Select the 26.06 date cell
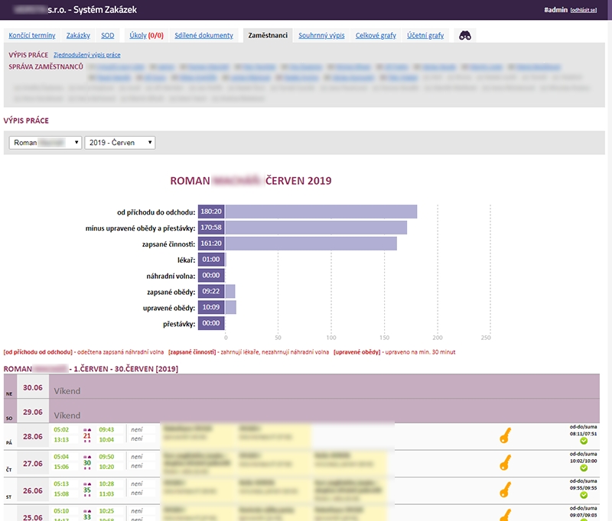Viewport: 612px width, 521px height. click(33, 490)
